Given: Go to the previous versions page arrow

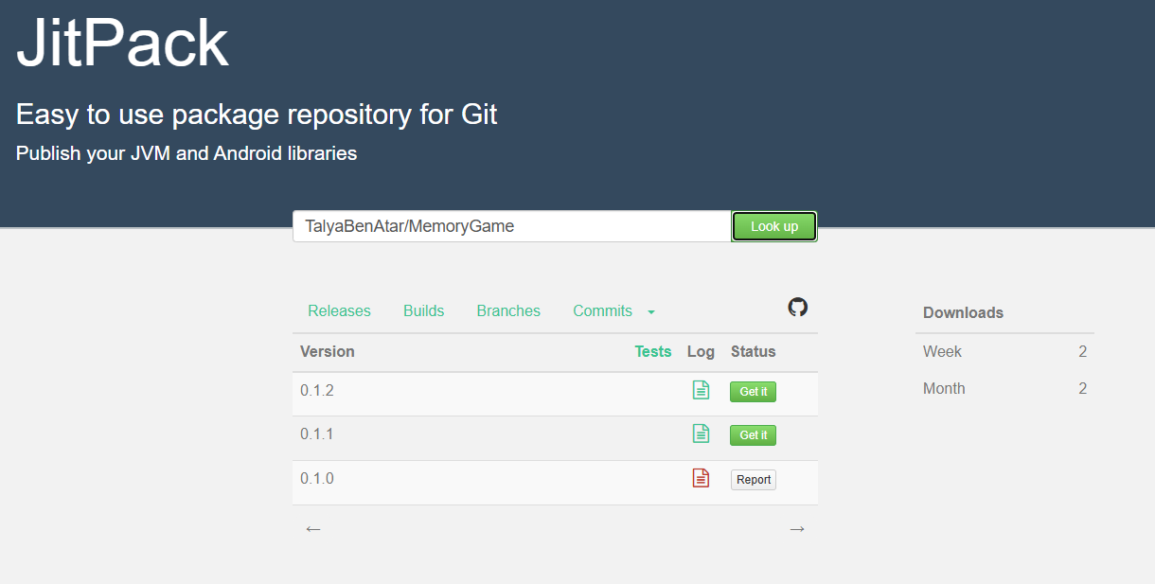Looking at the screenshot, I should (x=313, y=528).
